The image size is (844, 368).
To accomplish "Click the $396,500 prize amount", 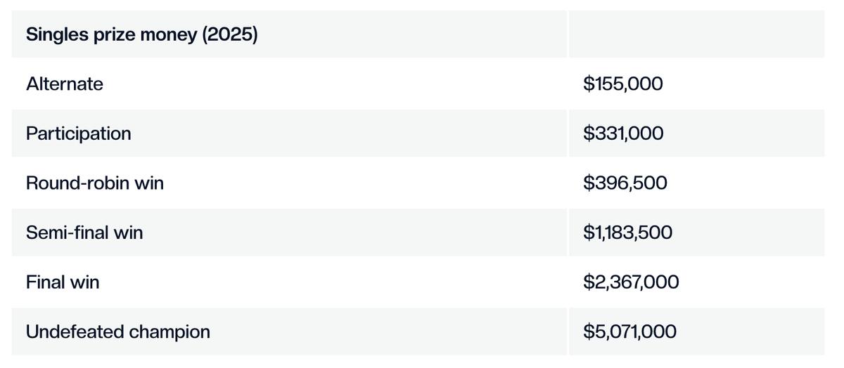I will (625, 183).
